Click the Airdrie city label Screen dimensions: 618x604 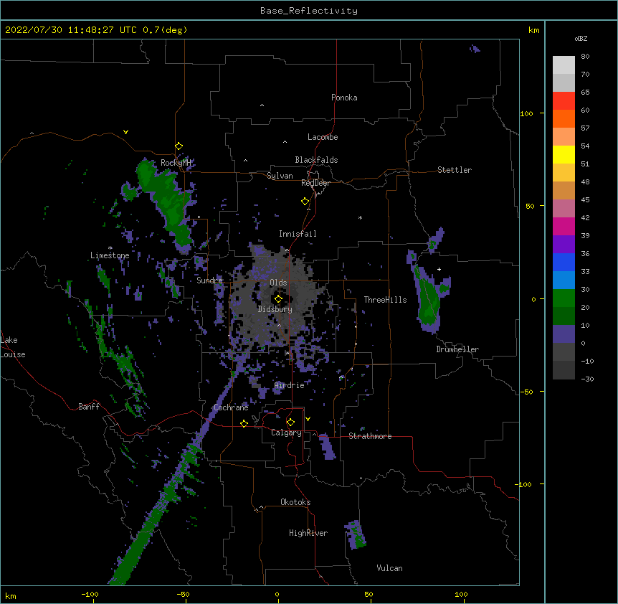coord(290,385)
